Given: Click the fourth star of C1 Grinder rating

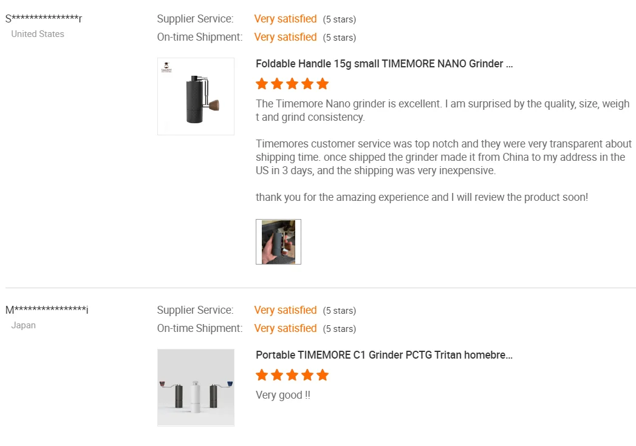Looking at the screenshot, I should (307, 375).
